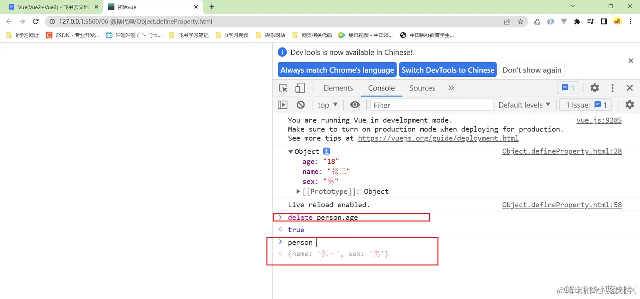Viewport: 640px width, 299px height.
Task: Click the sex property row
Action: (320, 181)
